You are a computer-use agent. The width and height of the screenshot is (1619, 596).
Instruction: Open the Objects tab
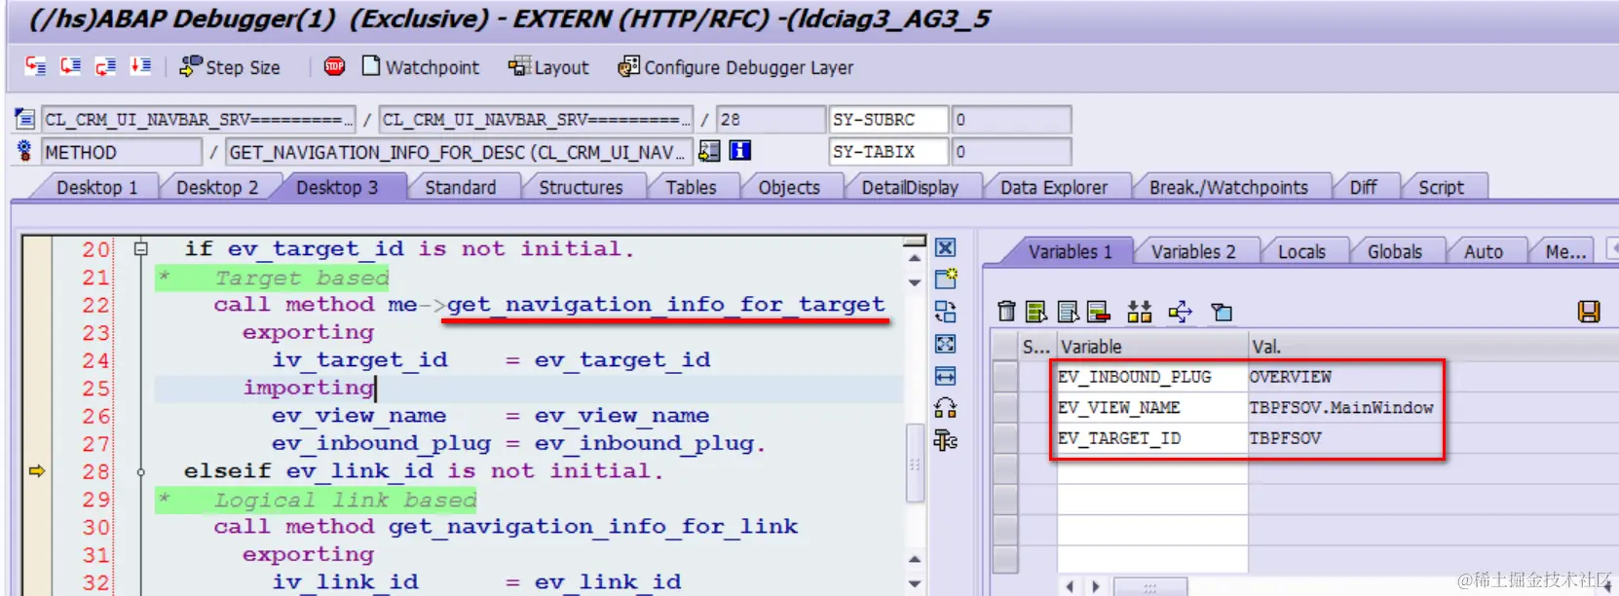coord(790,187)
